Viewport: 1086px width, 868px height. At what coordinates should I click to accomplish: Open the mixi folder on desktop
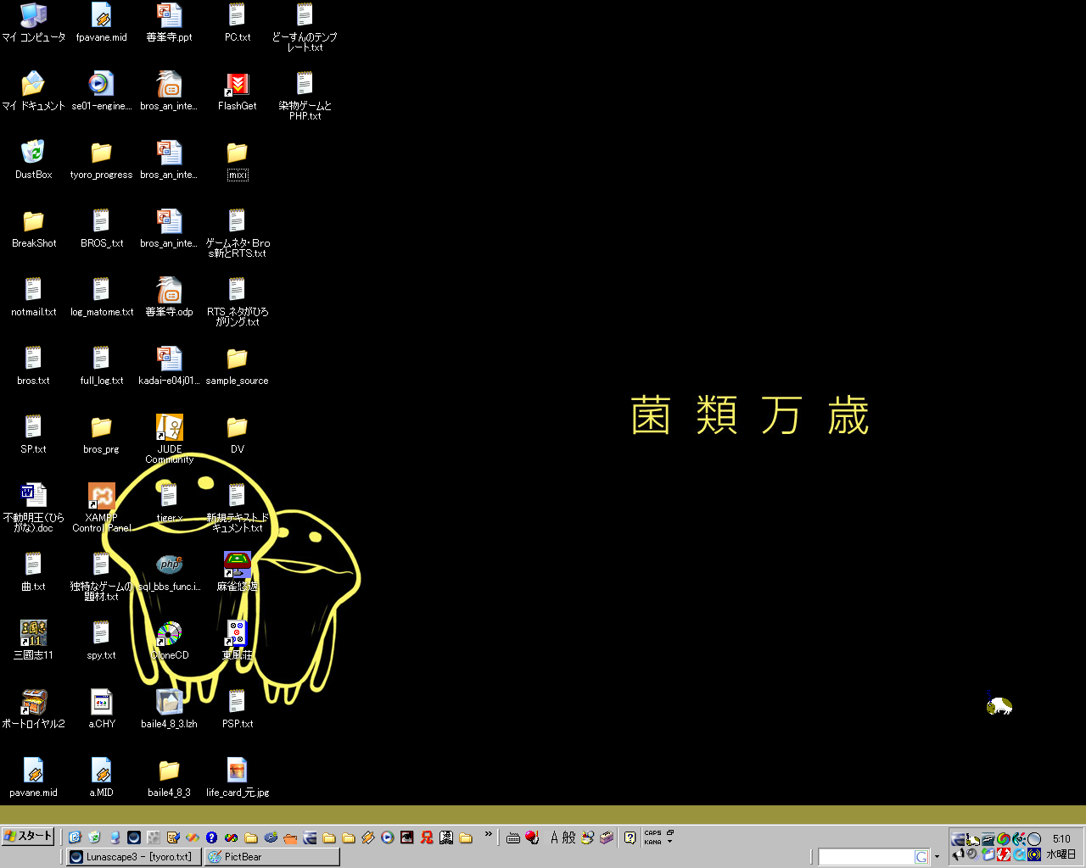[238, 153]
